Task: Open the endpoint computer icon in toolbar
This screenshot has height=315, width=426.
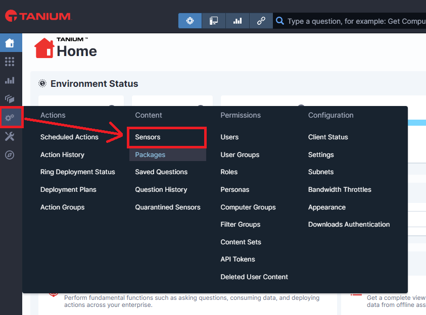Action: pyautogui.click(x=214, y=21)
